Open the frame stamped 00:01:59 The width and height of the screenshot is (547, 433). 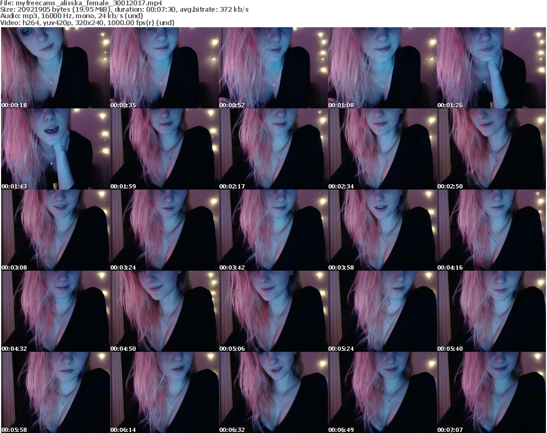point(165,149)
